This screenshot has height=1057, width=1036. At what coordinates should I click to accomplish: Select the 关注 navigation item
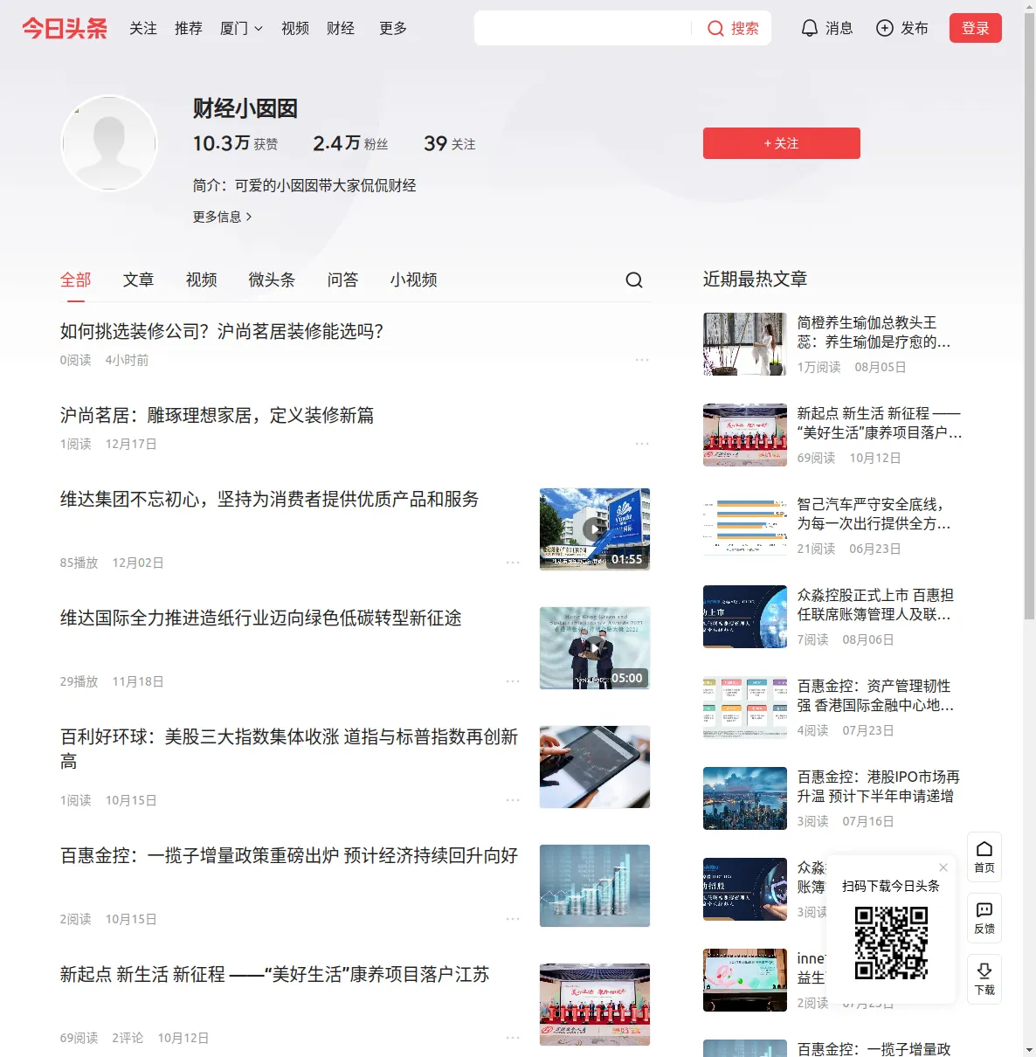tap(143, 29)
